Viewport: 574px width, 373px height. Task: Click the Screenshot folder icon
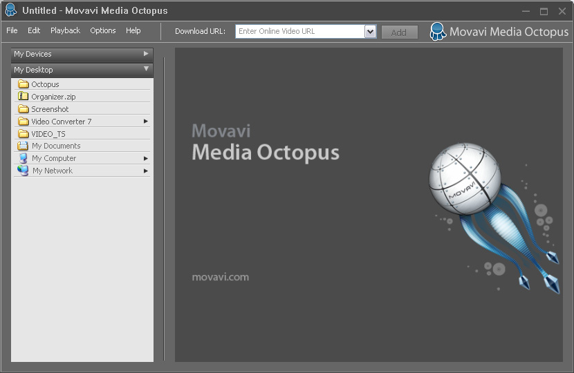click(x=24, y=109)
